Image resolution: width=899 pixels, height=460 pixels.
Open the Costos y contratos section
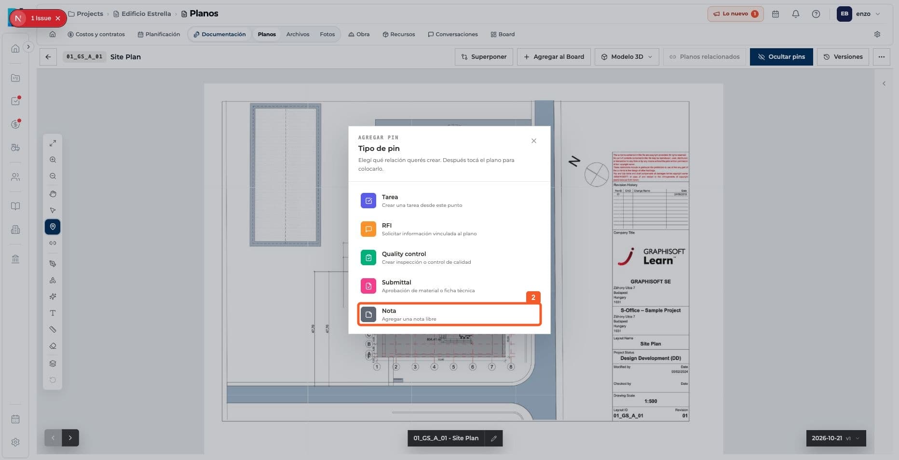click(x=96, y=34)
